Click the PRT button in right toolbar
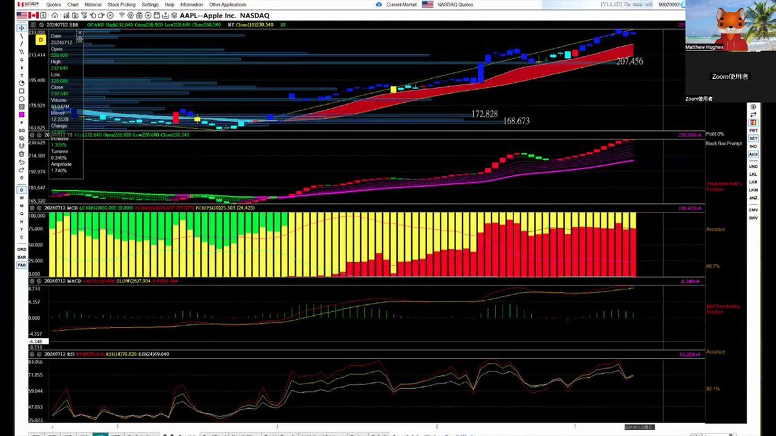776x436 pixels. point(753,130)
